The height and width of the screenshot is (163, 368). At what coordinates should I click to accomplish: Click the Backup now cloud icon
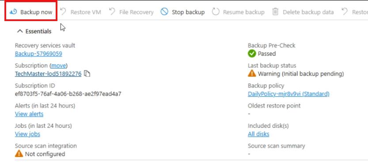[13, 12]
